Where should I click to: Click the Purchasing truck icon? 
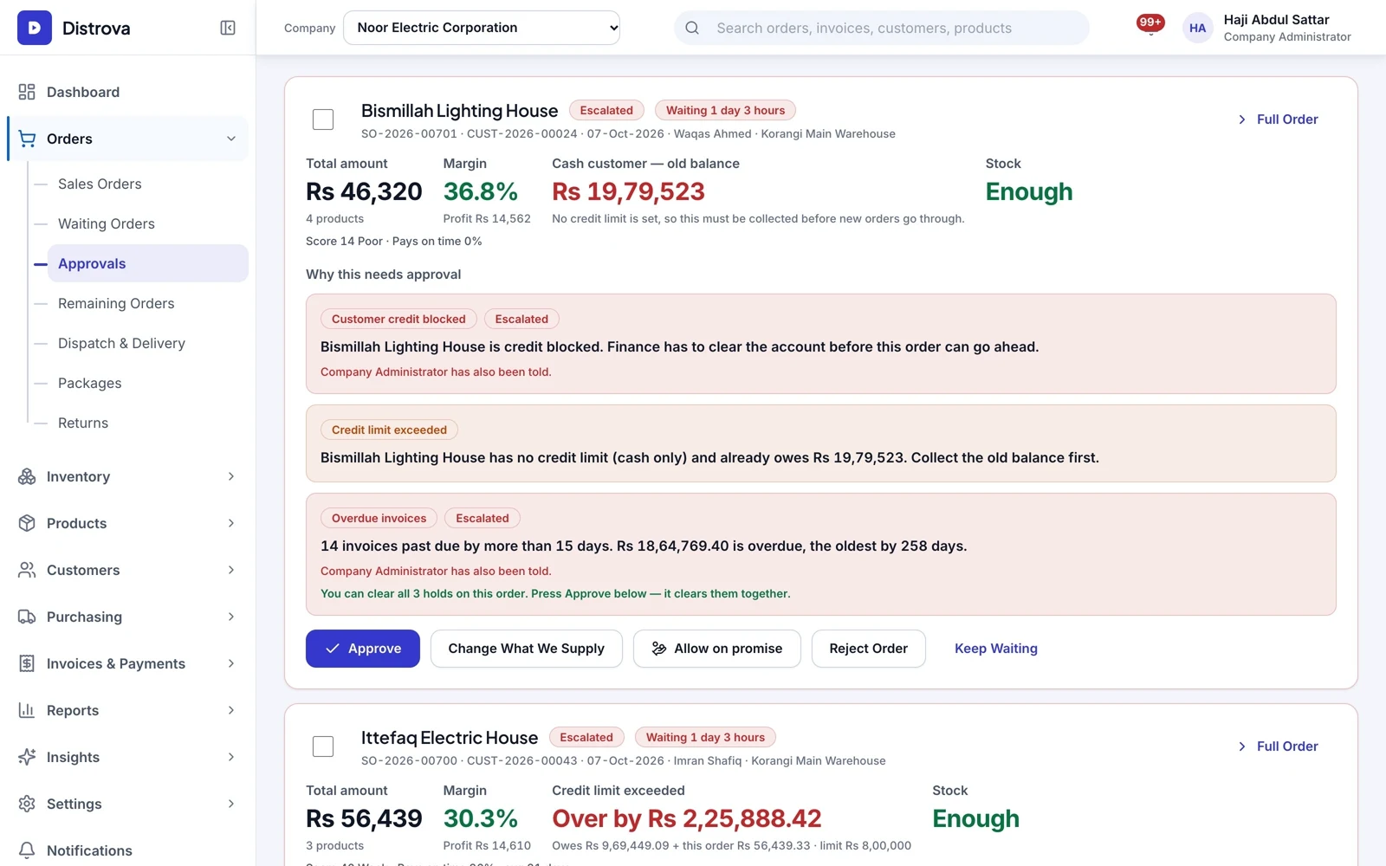coord(27,617)
